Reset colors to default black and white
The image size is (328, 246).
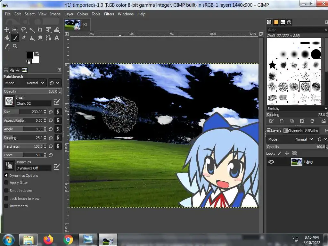tap(28, 61)
